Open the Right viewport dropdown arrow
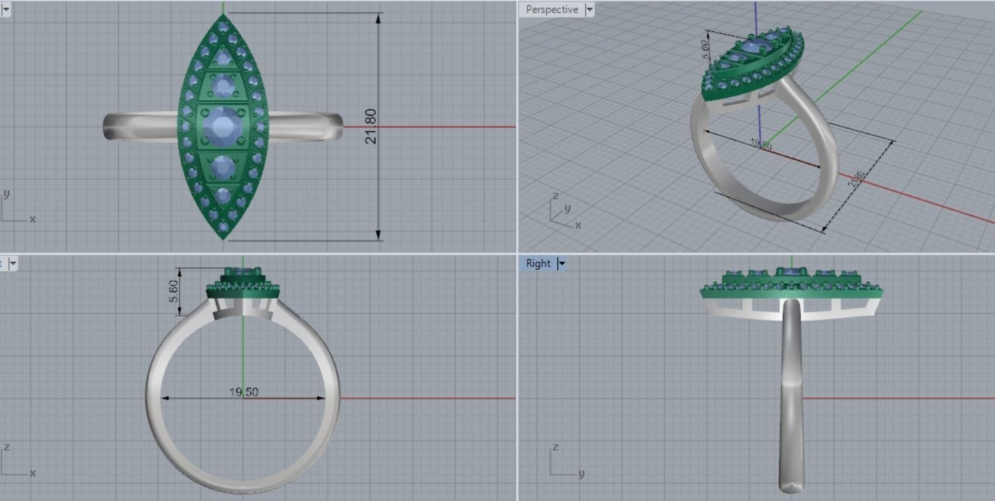The image size is (995, 501). click(x=562, y=264)
